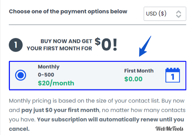Click the WebMeTools watermark logo
This screenshot has width=195, height=135.
(x=169, y=129)
